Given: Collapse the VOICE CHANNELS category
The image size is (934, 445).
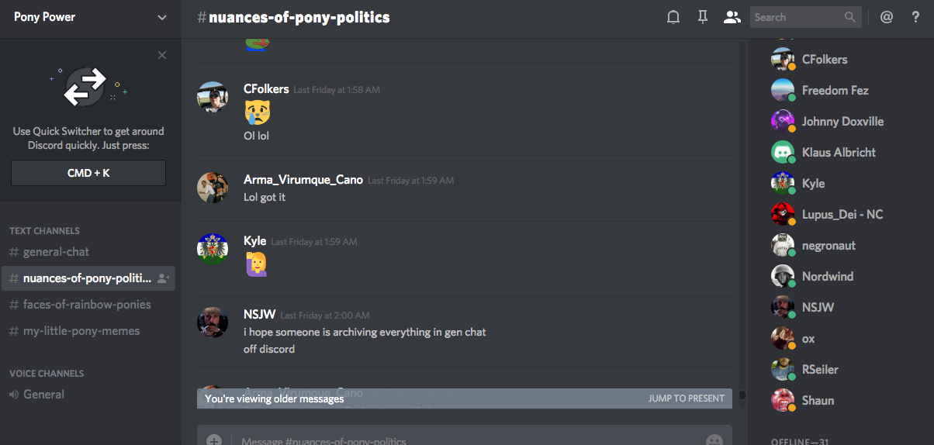Looking at the screenshot, I should point(47,374).
